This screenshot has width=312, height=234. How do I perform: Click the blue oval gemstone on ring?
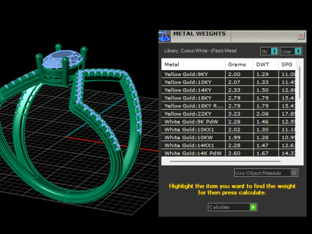click(x=62, y=59)
